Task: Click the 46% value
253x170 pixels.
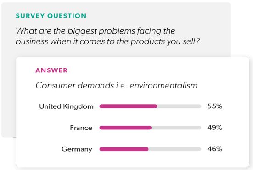Action: pyautogui.click(x=215, y=149)
